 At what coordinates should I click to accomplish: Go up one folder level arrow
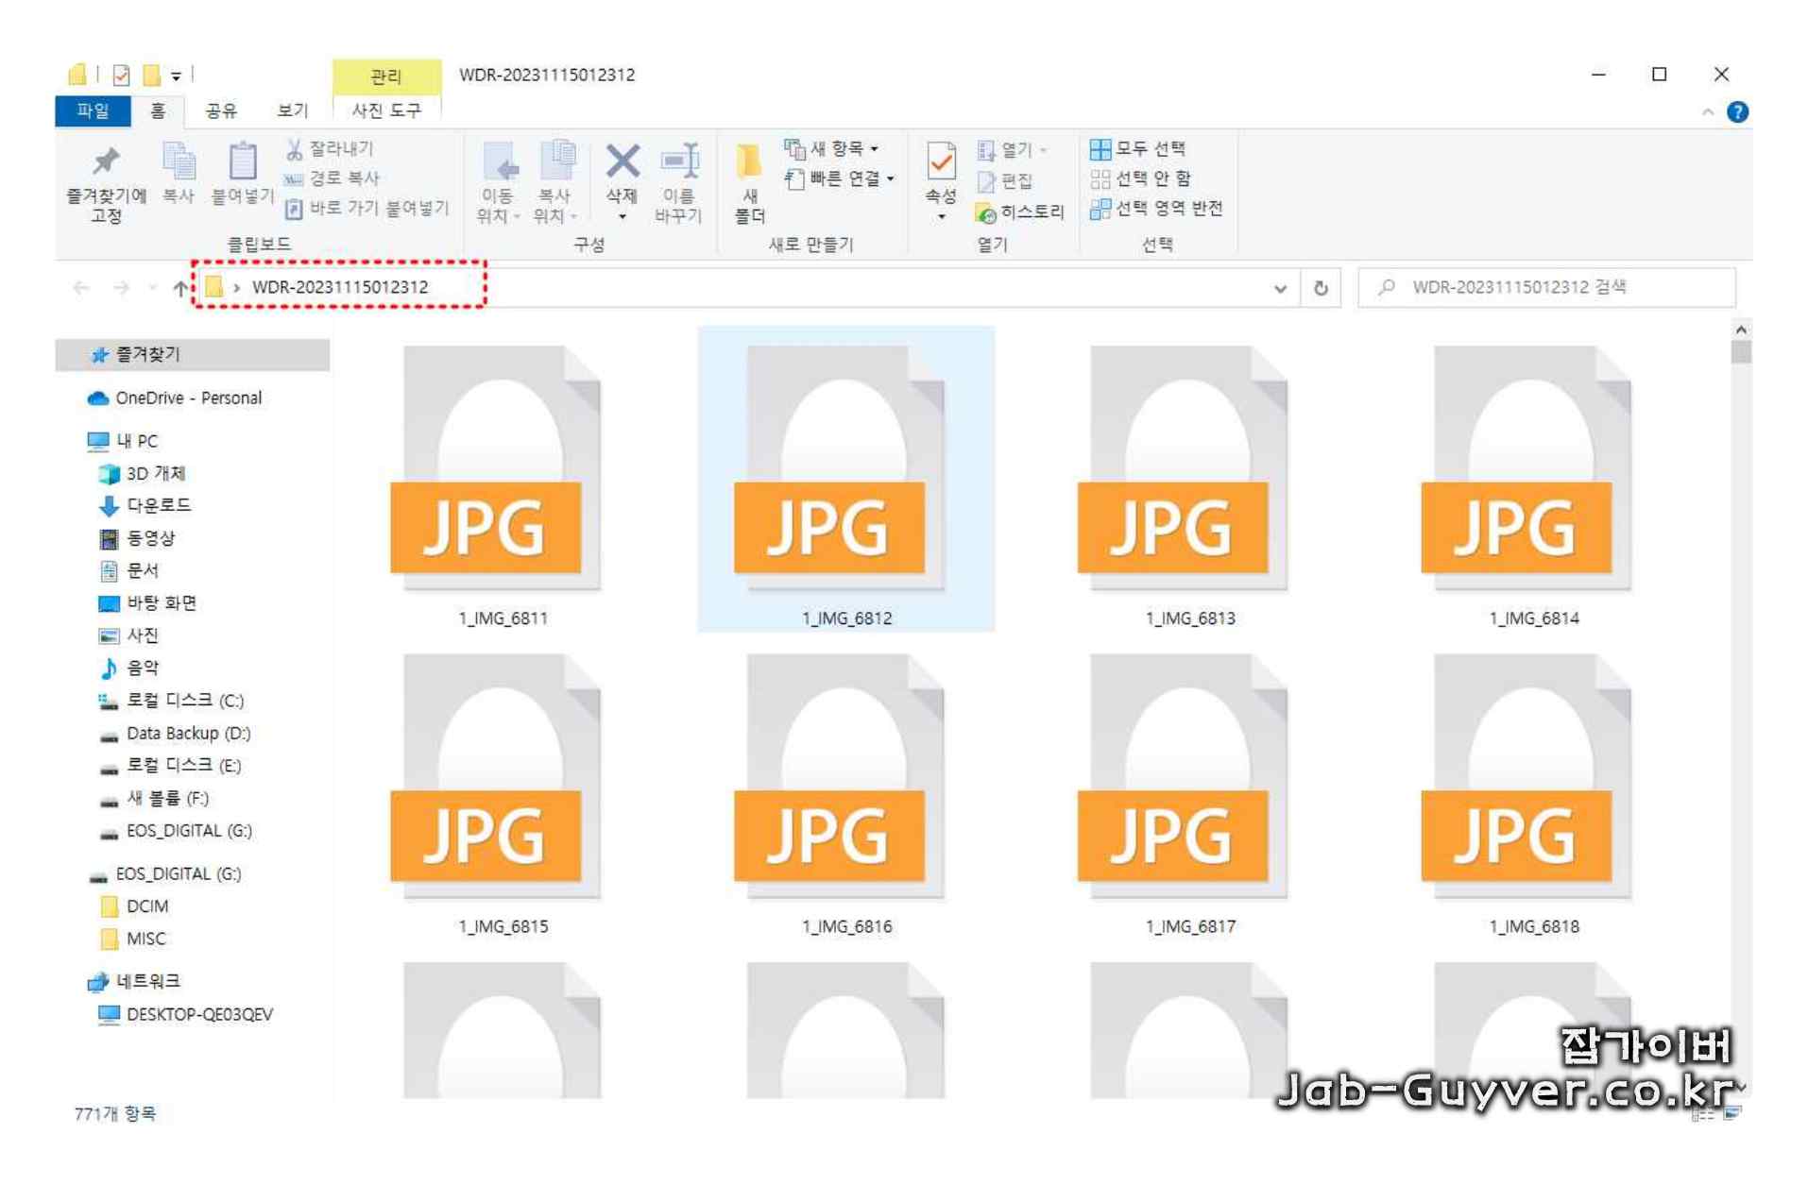click(180, 288)
